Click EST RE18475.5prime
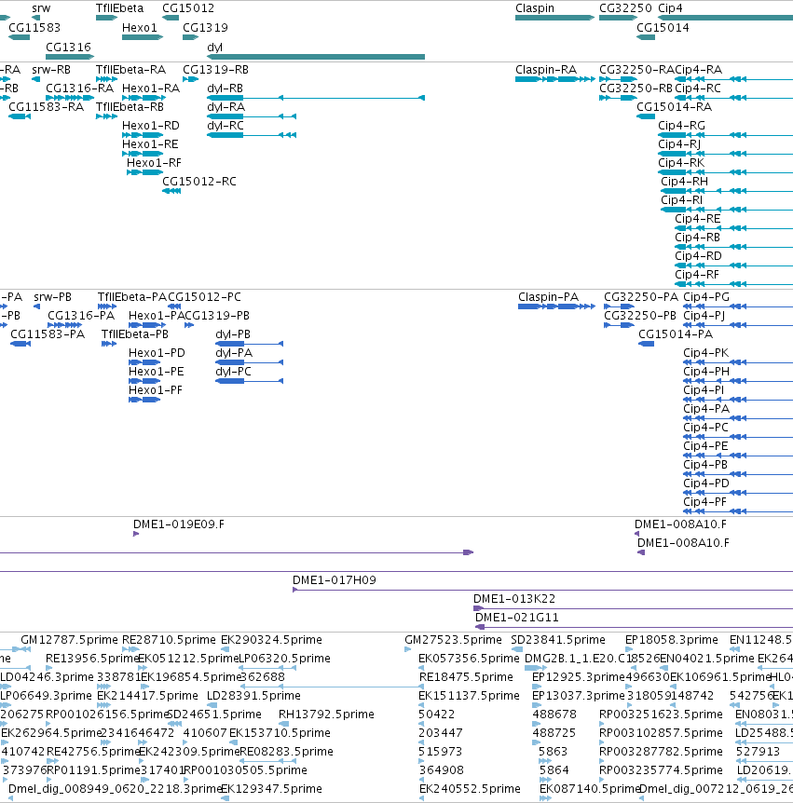The width and height of the screenshot is (793, 803). 466,677
